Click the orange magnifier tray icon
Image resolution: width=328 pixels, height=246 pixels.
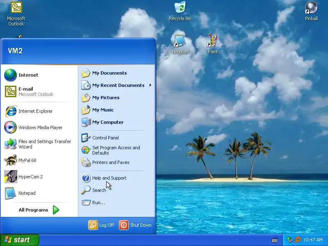coord(298,240)
